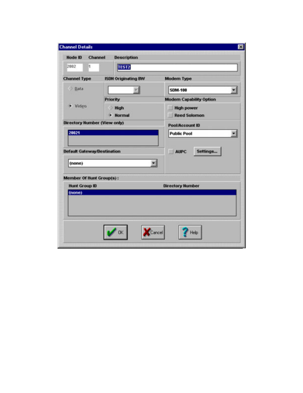Click the Description field containing TEST2

[177, 67]
